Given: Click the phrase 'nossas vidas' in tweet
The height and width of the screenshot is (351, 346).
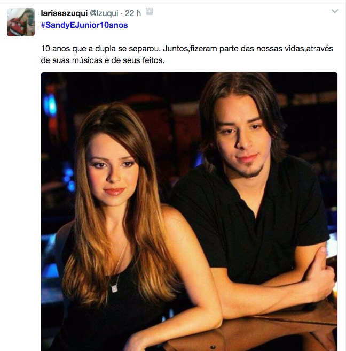Looking at the screenshot, I should point(280,49).
